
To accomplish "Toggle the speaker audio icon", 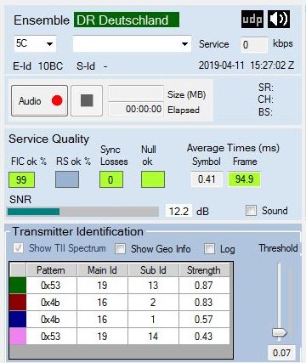I will point(279,20).
